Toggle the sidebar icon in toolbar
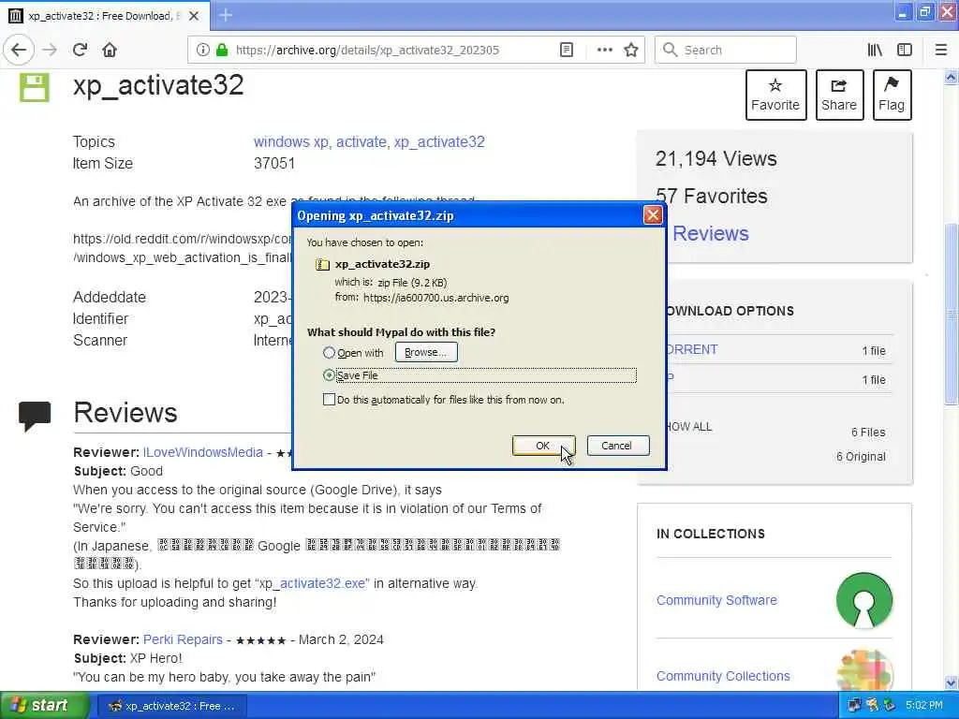This screenshot has height=719, width=959. pyautogui.click(x=905, y=50)
